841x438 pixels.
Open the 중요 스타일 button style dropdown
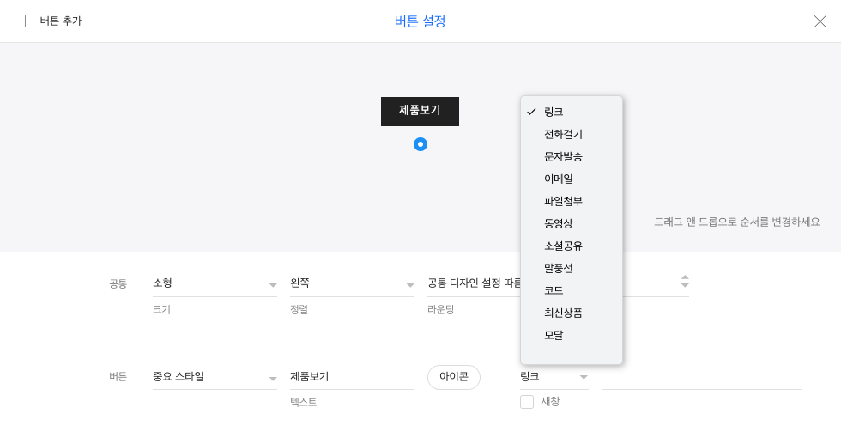215,377
